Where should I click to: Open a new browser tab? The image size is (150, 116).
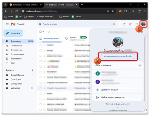click(x=82, y=5)
